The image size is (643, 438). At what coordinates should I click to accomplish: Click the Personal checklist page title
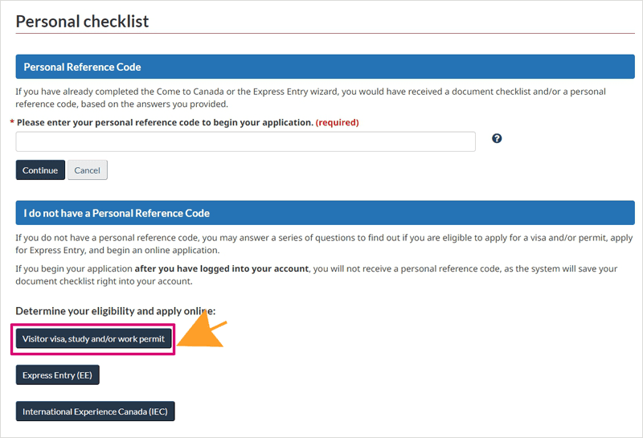82,22
